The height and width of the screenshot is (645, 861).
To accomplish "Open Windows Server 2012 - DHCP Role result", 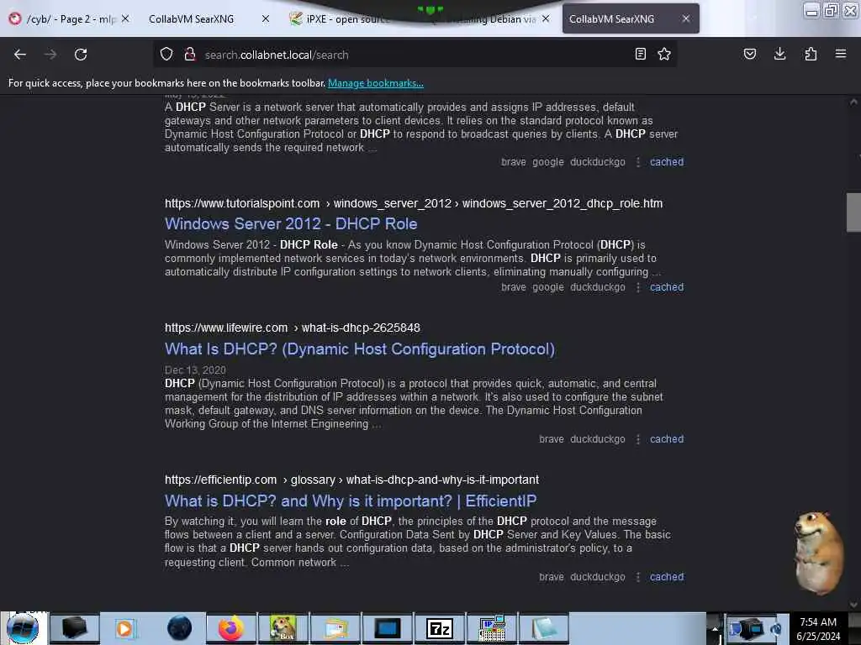I will [x=291, y=223].
